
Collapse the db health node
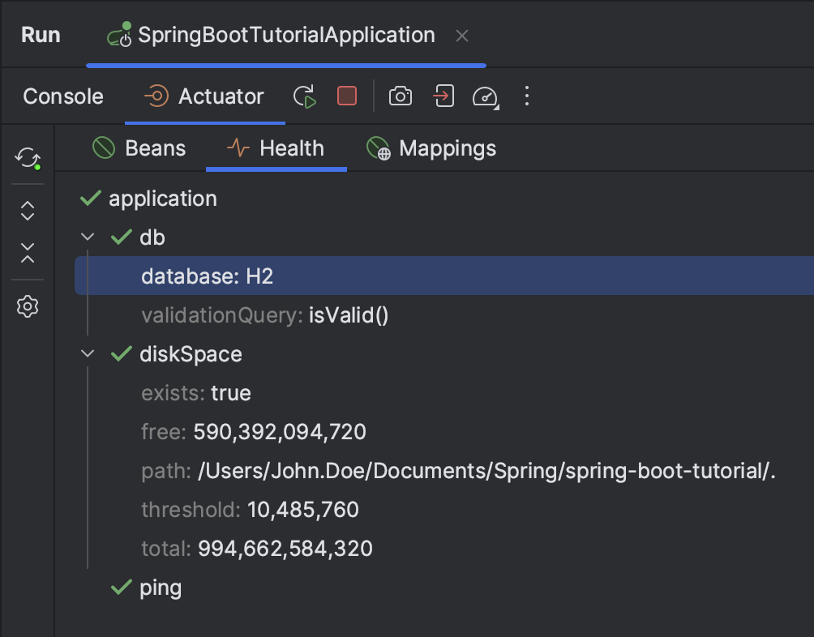click(88, 237)
